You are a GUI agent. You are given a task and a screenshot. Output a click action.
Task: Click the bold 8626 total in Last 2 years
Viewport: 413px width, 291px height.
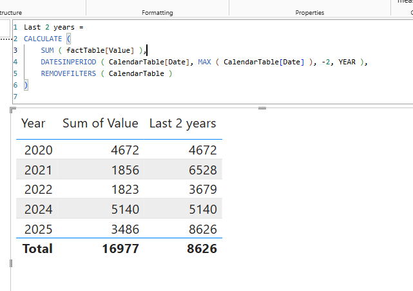(202, 249)
